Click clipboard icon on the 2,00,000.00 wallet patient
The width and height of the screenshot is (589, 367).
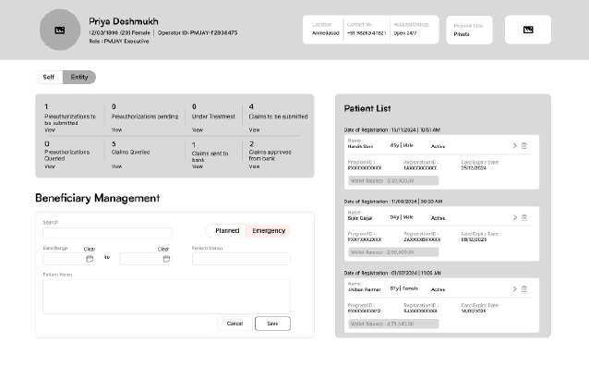tap(524, 217)
